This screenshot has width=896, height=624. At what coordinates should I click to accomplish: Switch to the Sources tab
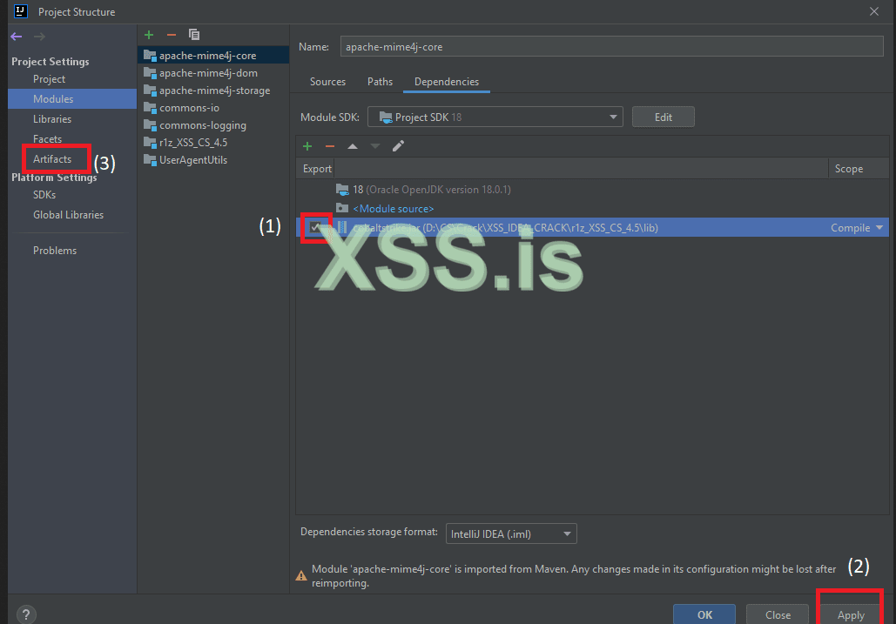[327, 82]
